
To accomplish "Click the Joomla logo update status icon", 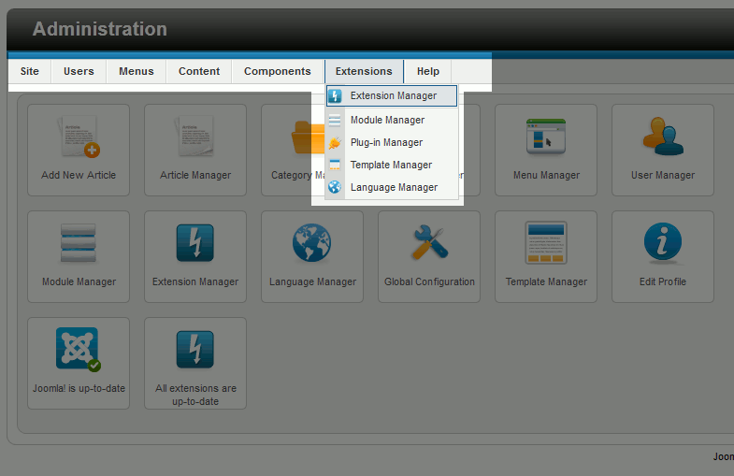I will pos(79,349).
